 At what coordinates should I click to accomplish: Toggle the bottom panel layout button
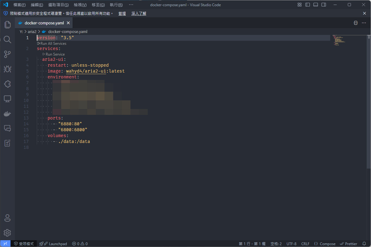pyautogui.click(x=316, y=5)
